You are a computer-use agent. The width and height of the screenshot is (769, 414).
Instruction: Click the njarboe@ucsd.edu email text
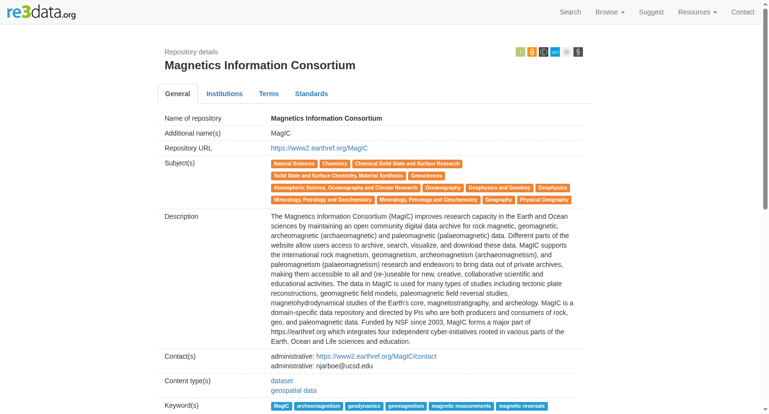(345, 366)
